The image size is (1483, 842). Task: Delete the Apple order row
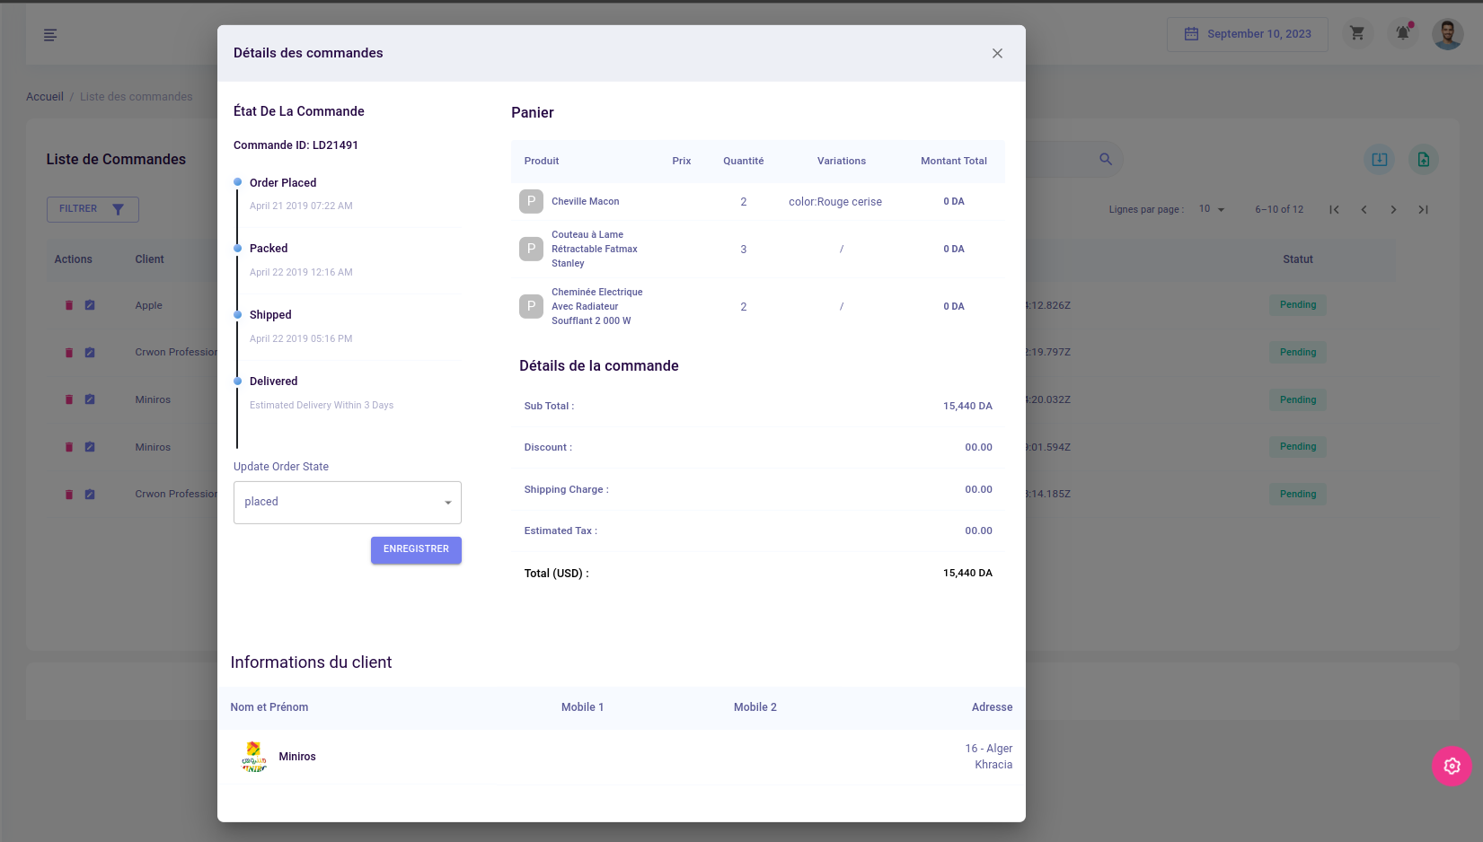point(69,305)
